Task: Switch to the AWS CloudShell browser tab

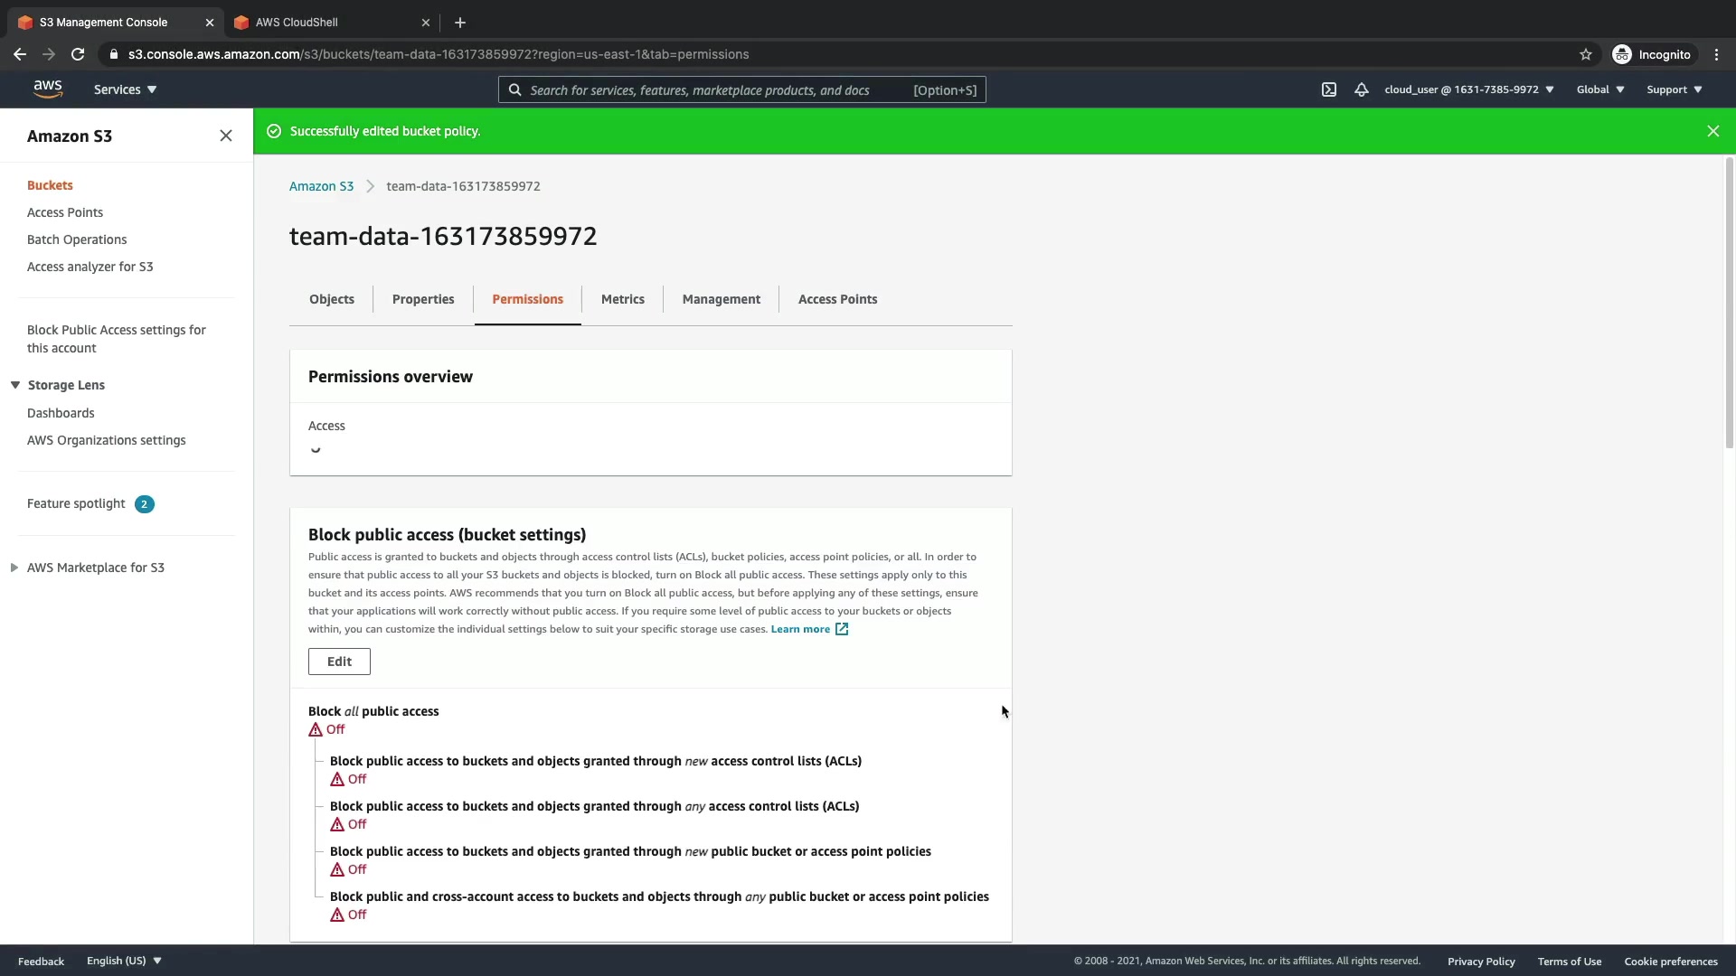Action: [297, 23]
